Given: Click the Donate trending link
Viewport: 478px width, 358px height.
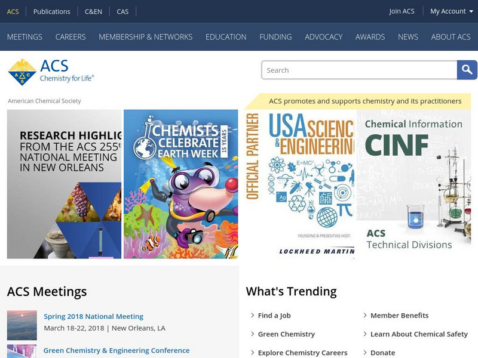Looking at the screenshot, I should 382,353.
